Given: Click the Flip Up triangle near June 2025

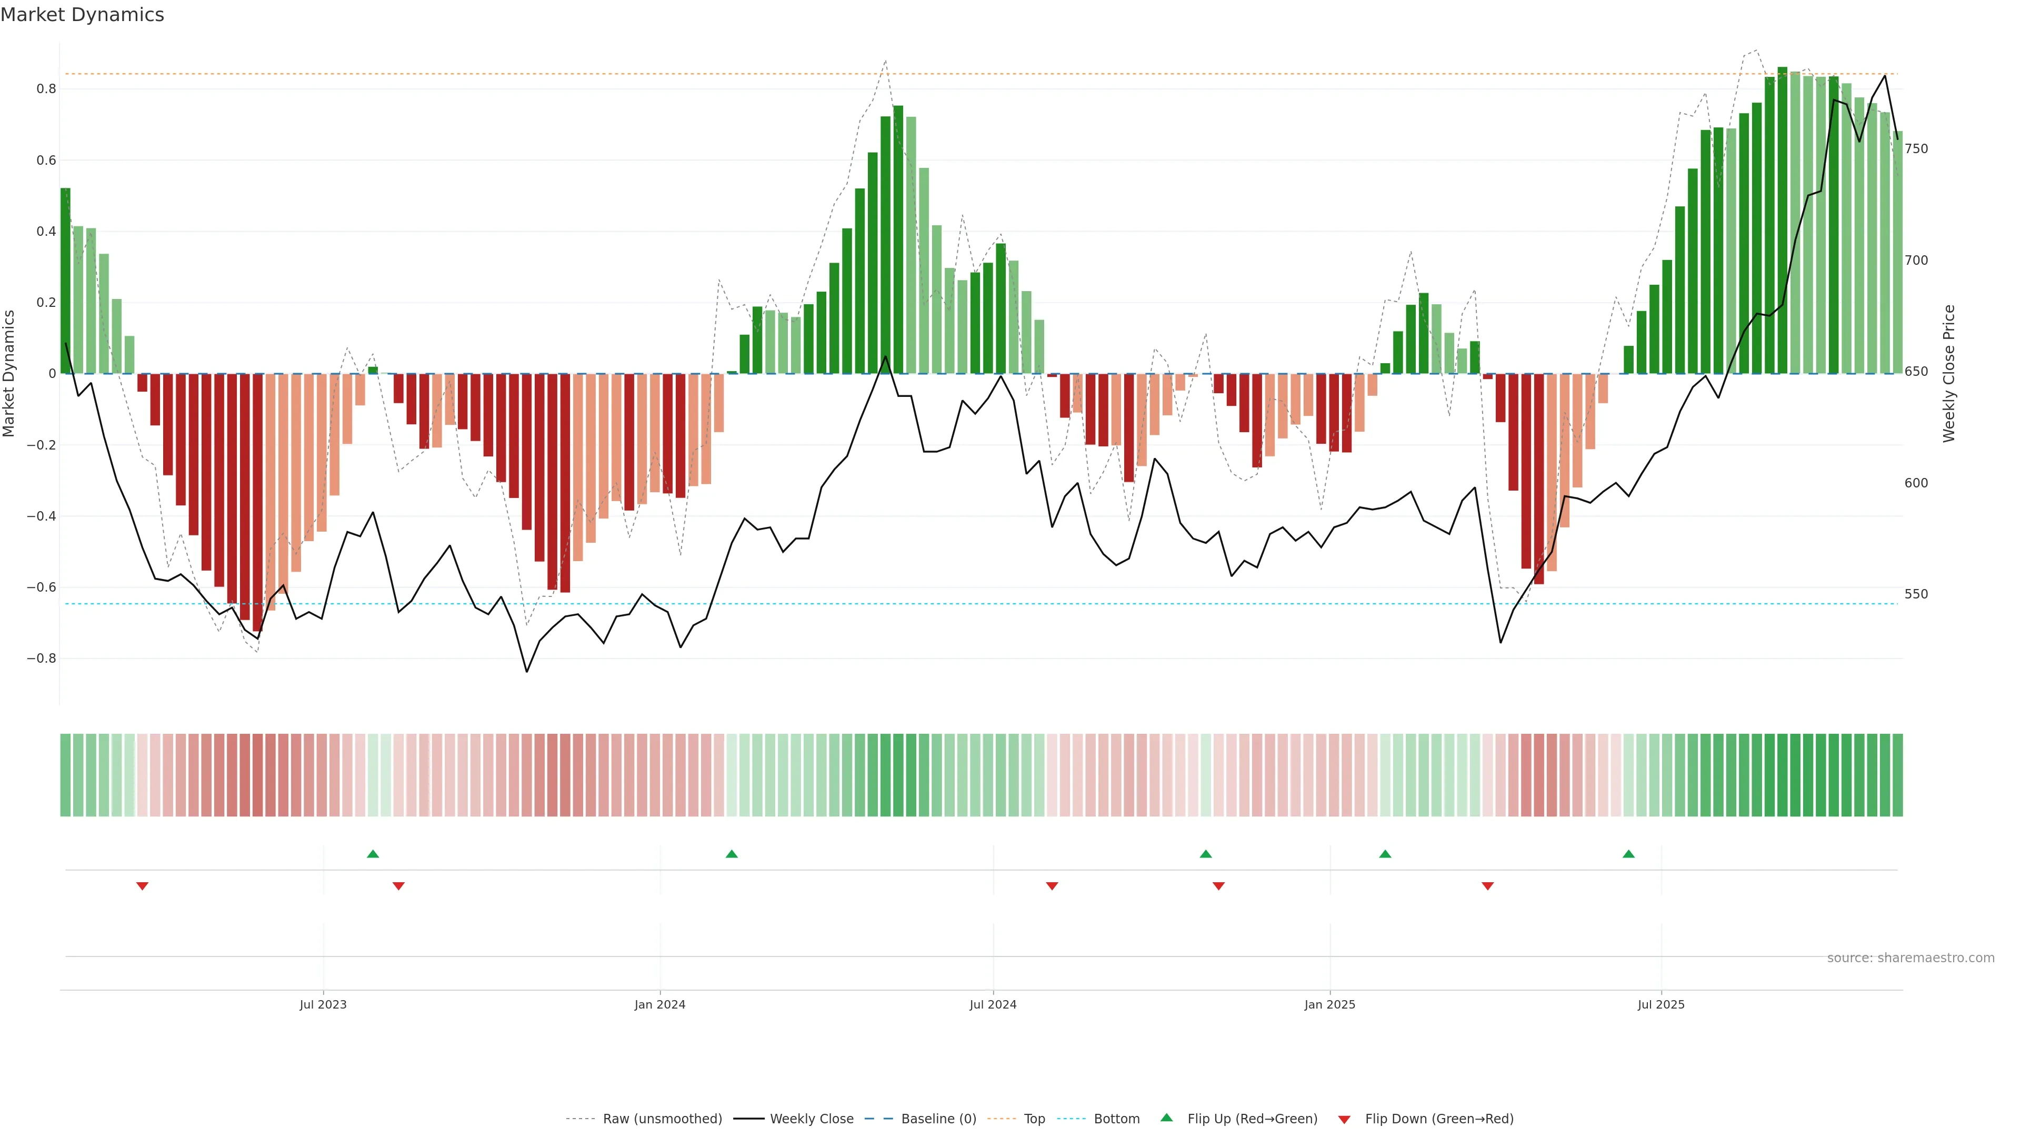Looking at the screenshot, I should [1629, 854].
